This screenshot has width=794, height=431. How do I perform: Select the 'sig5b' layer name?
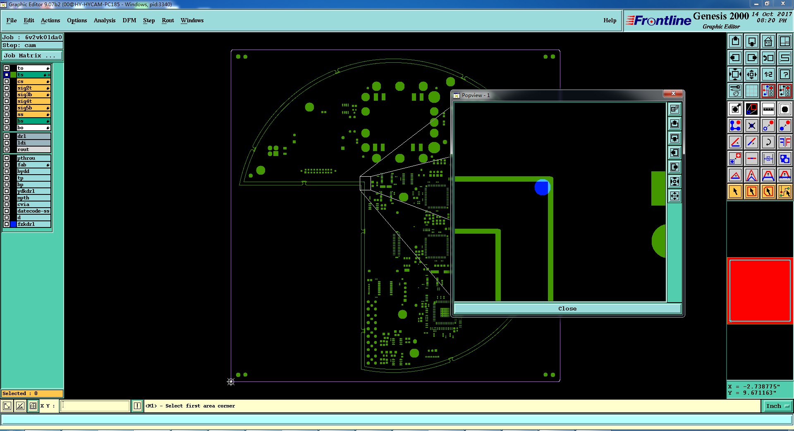[33, 108]
